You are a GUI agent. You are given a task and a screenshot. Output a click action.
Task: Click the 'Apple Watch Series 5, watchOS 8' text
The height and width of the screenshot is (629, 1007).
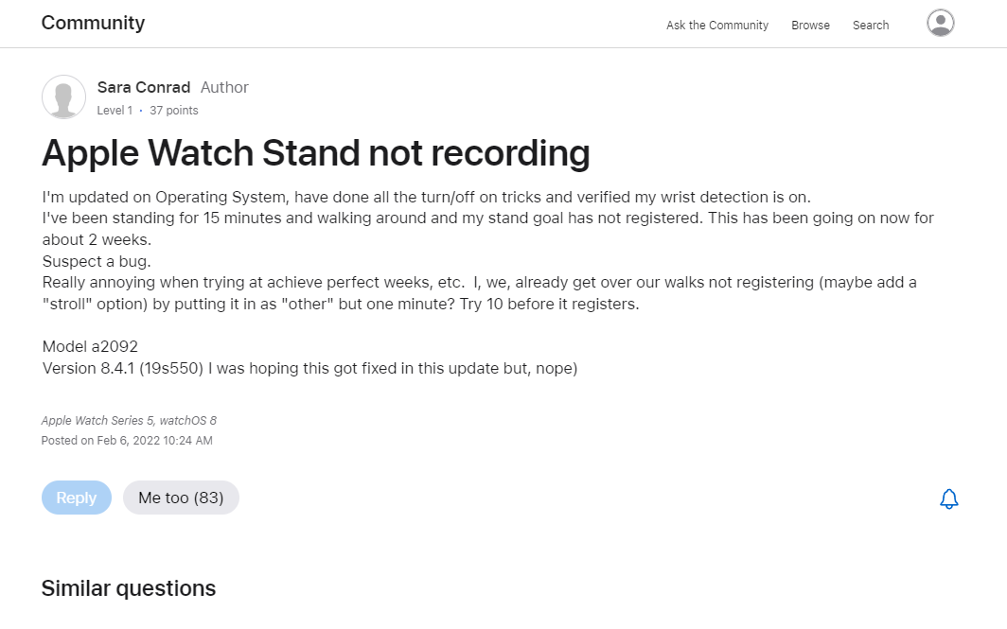[x=129, y=421]
